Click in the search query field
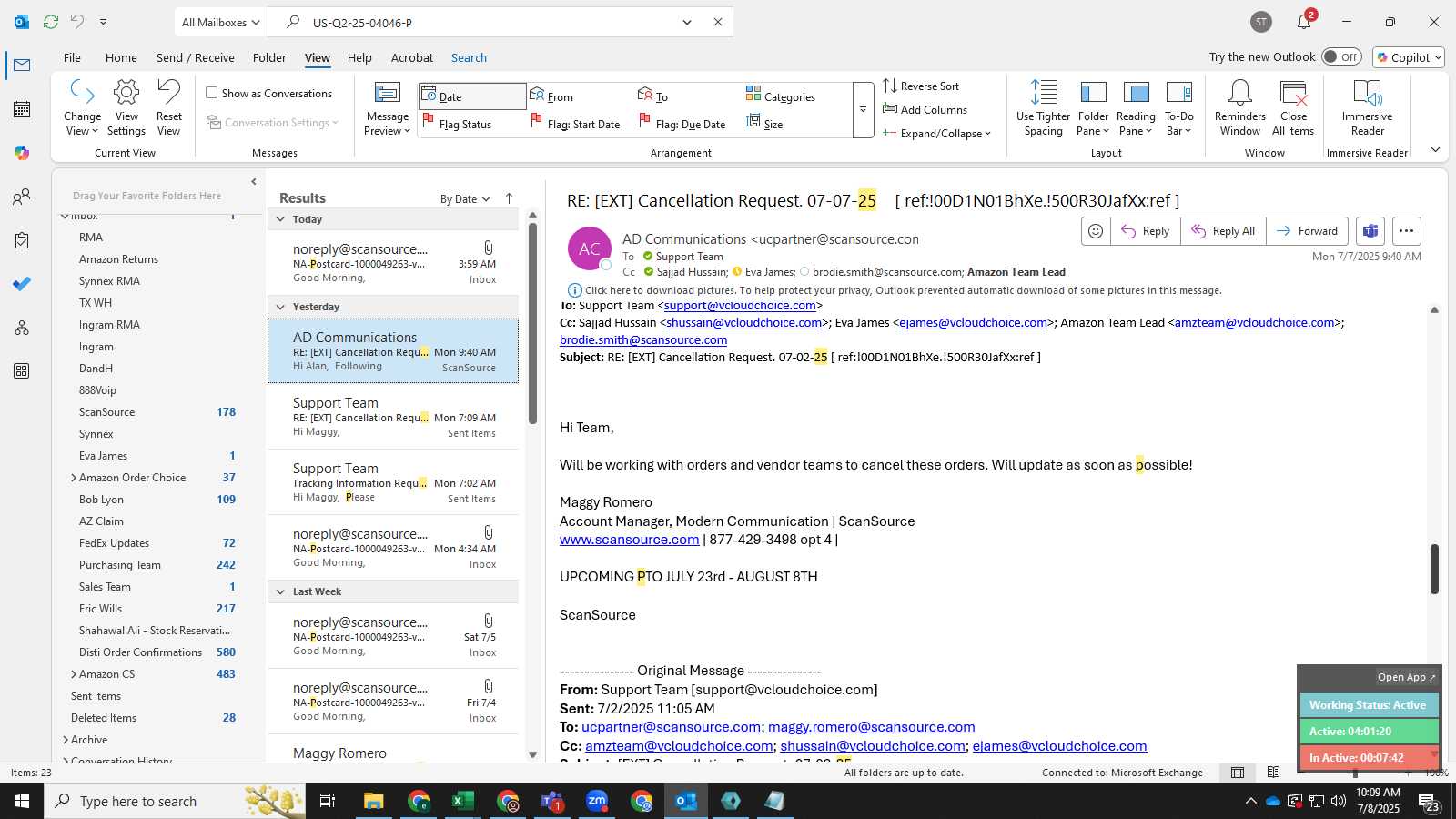1456x819 pixels. click(491, 22)
